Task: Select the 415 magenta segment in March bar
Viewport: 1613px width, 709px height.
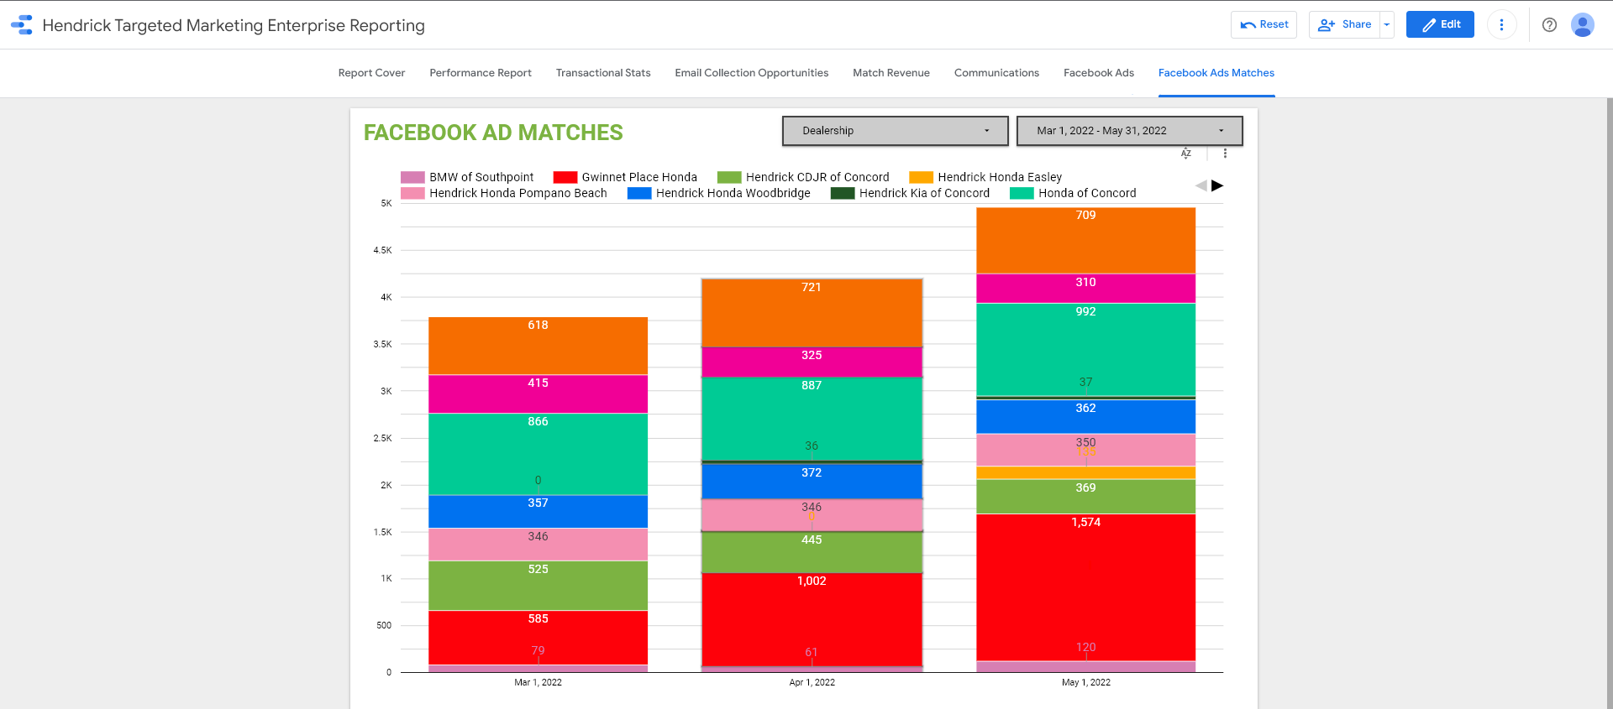Action: pyautogui.click(x=538, y=394)
